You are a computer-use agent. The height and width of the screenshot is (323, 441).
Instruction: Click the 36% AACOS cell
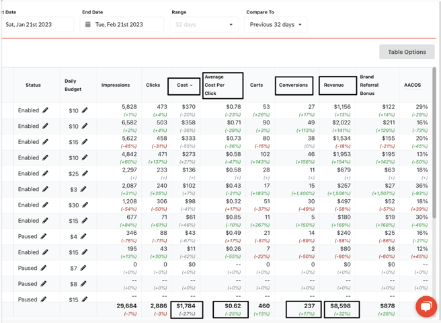coord(422,186)
